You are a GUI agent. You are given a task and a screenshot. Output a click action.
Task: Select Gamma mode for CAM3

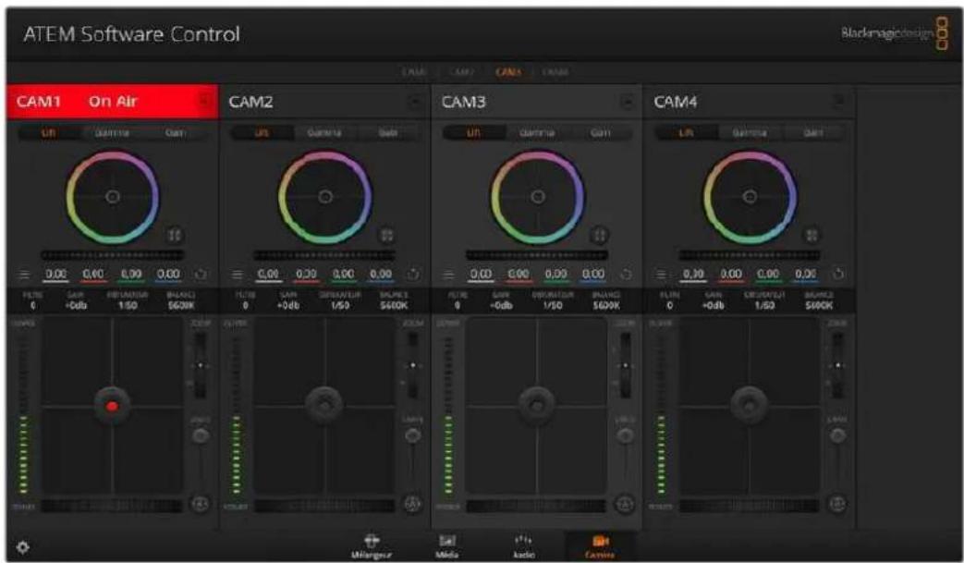click(x=537, y=133)
